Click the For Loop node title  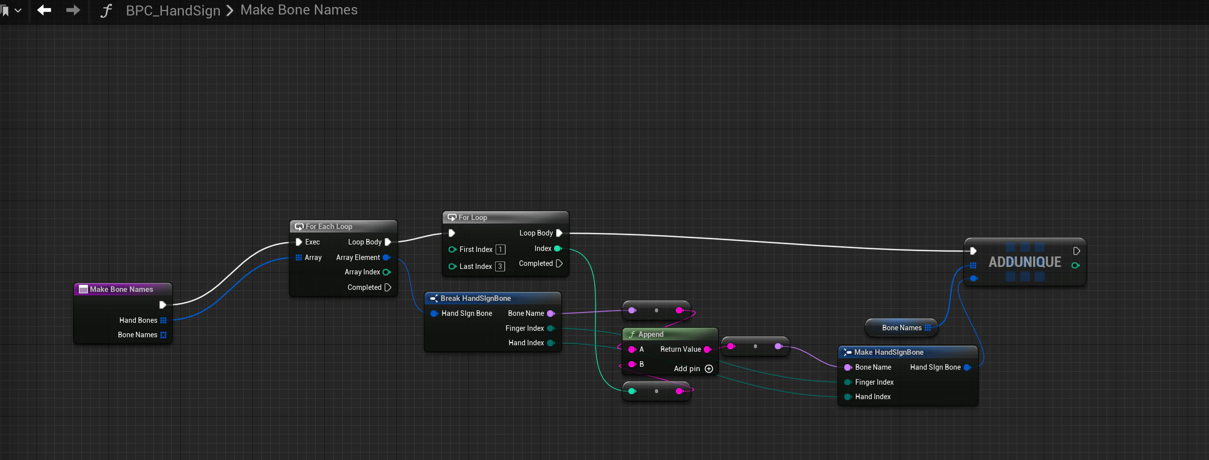coord(473,218)
